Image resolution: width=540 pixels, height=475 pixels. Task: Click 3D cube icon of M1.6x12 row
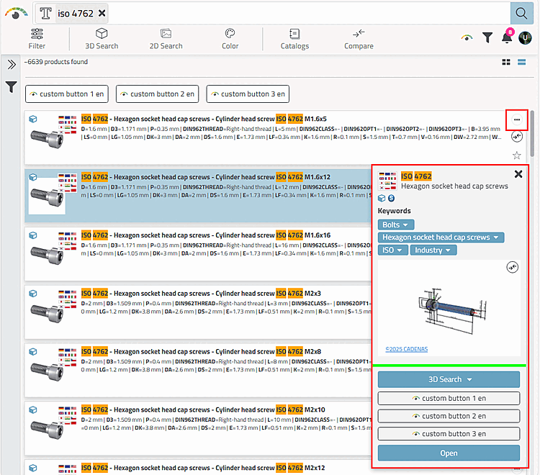click(33, 177)
